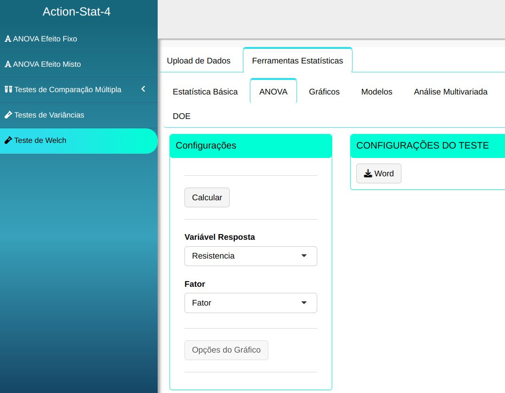
Task: Select the ANOVA tab
Action: click(273, 92)
